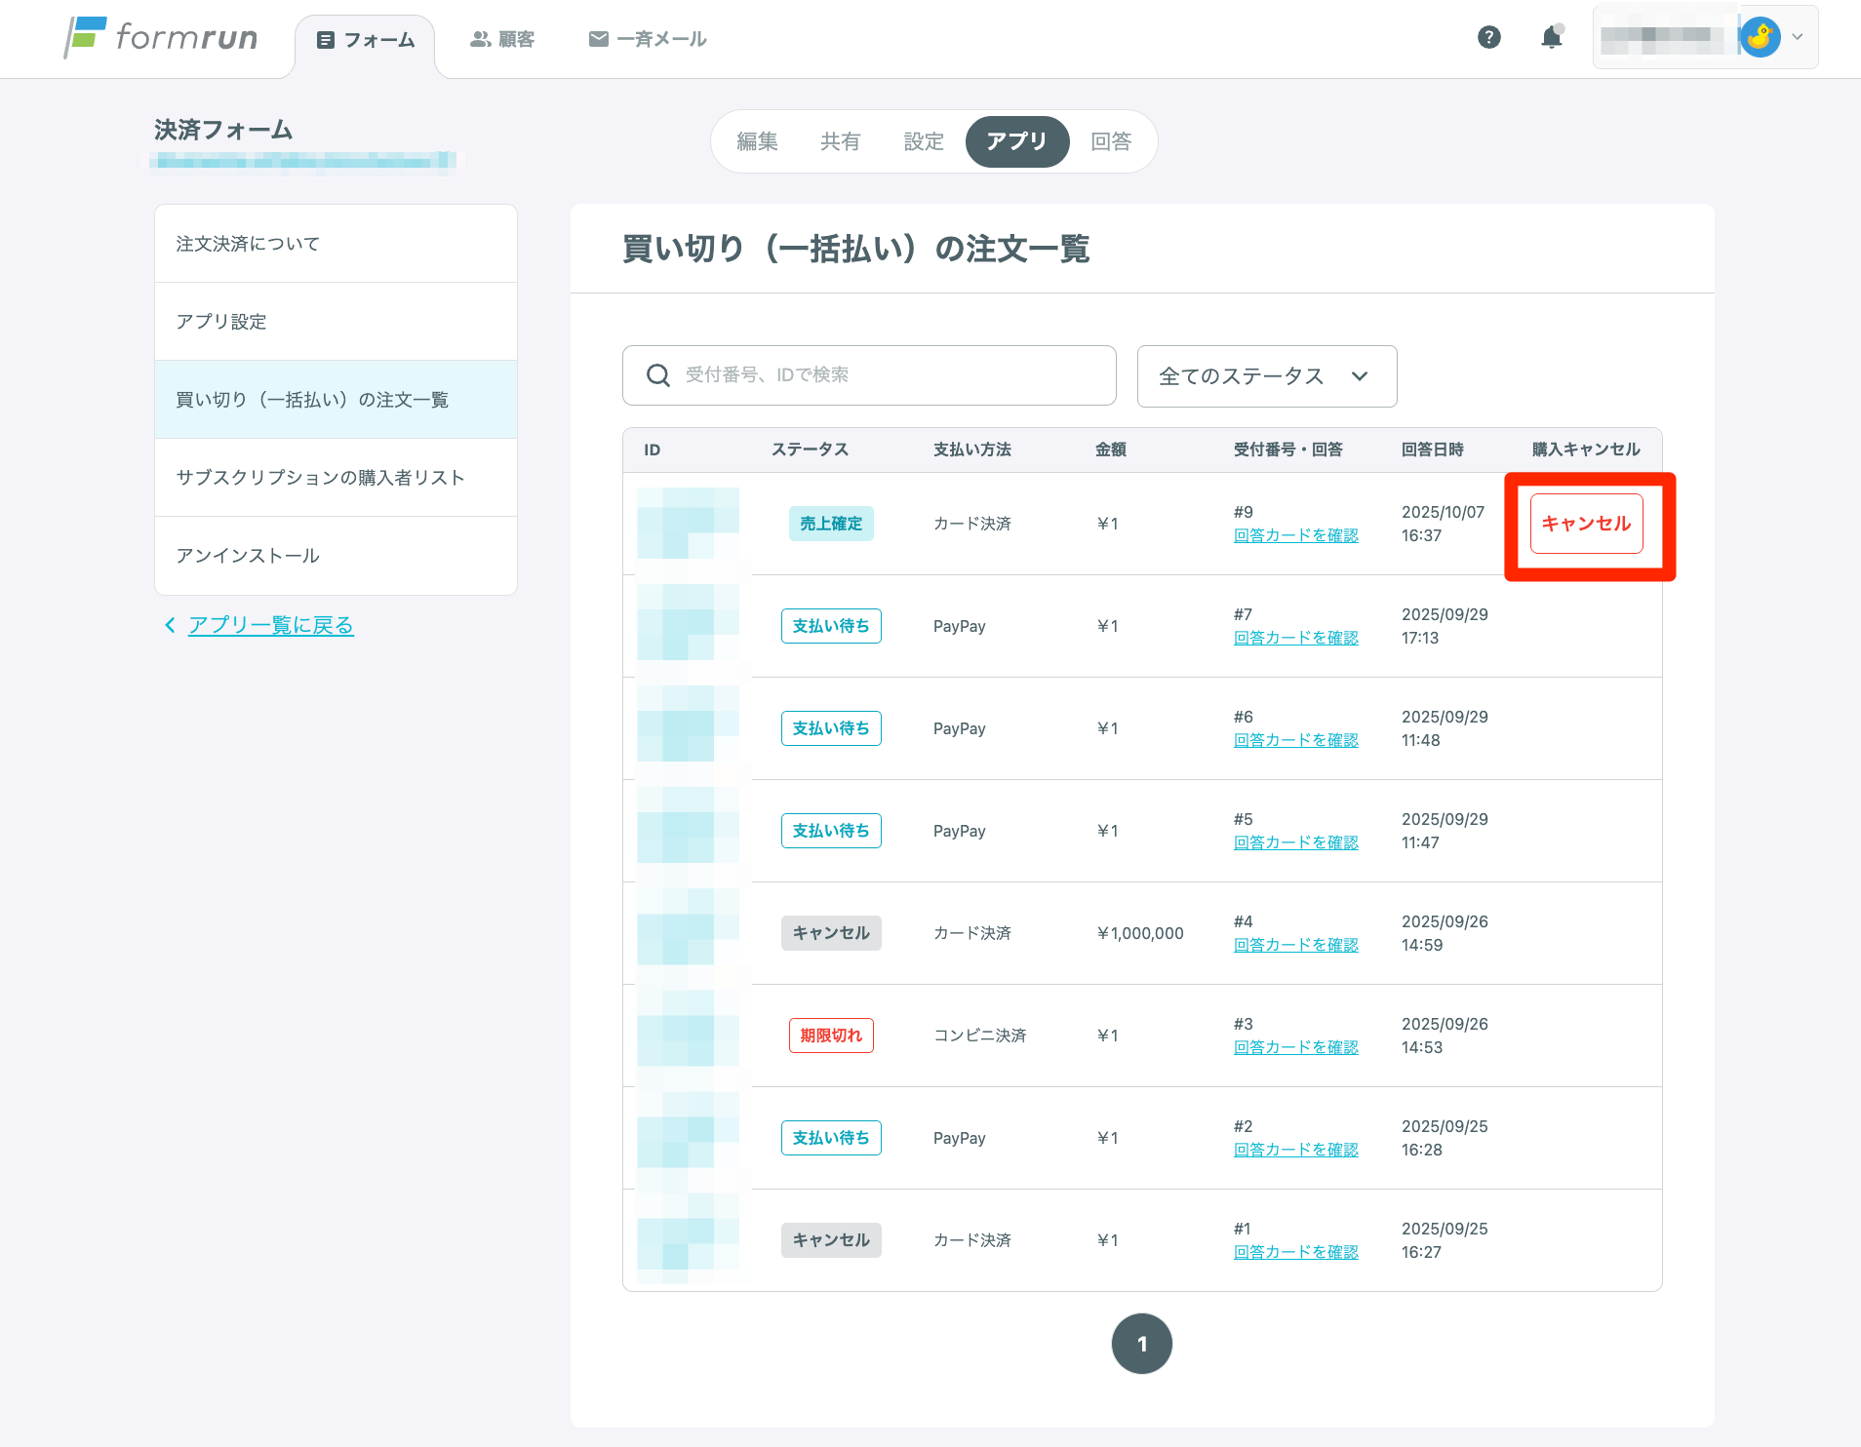Open the 回答 tab
This screenshot has height=1447, width=1861.
pos(1111,141)
